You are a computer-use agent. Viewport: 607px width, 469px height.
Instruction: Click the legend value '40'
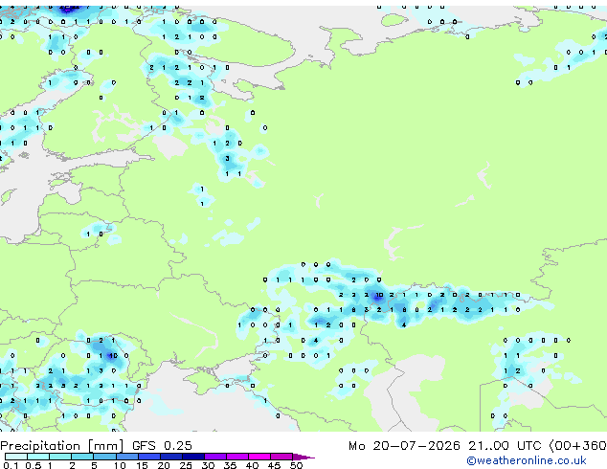coord(252,465)
